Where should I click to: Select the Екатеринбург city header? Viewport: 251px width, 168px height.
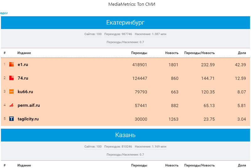[x=125, y=23]
